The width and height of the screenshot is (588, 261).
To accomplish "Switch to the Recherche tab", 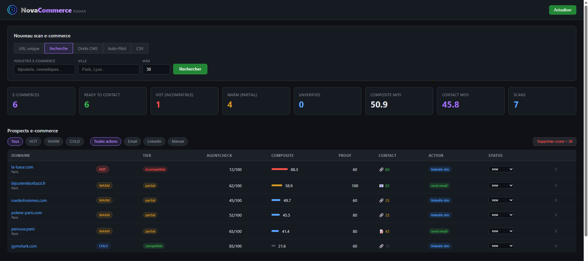I will click(x=59, y=48).
